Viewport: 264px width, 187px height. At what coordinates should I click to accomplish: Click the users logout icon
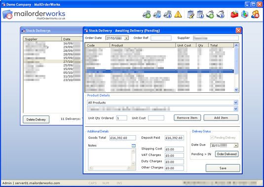click(255, 14)
